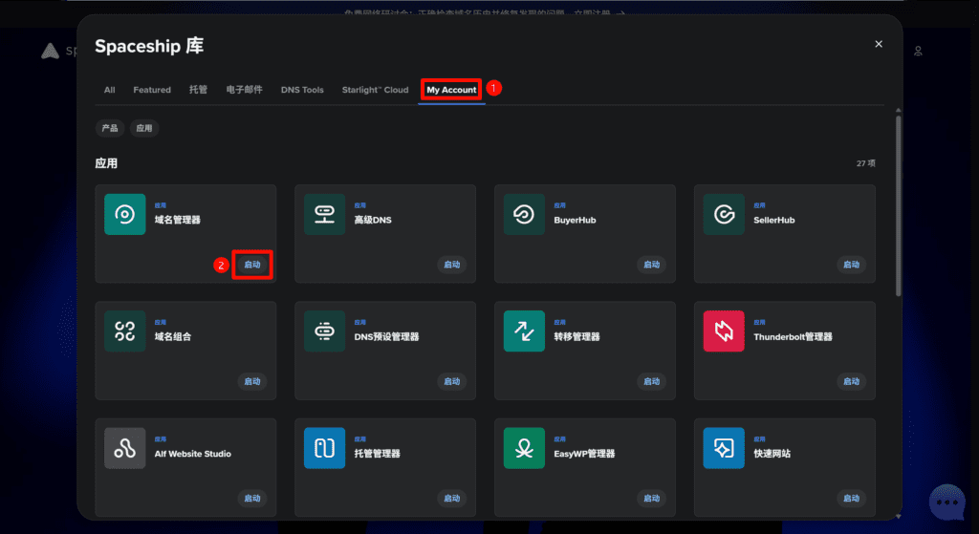Launch 托管管理器 with its 启动 button

452,498
